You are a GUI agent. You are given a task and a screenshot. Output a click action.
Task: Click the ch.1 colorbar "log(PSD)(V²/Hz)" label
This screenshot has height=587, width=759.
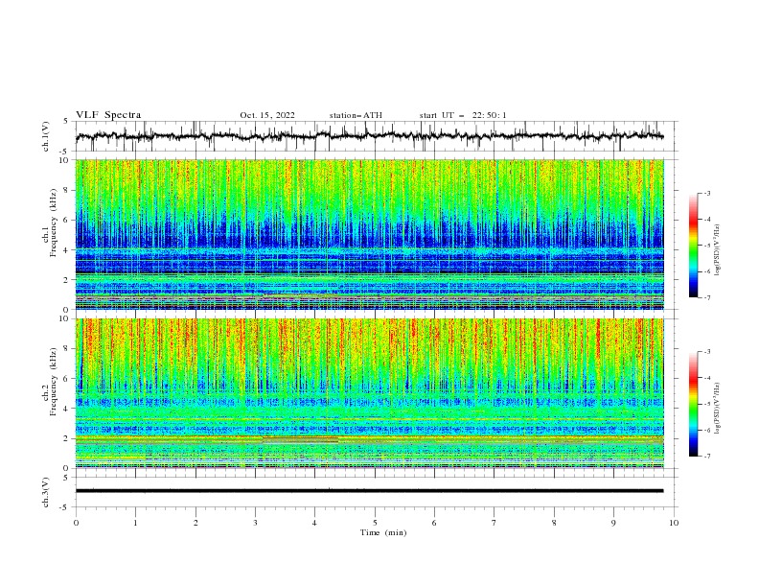pos(718,249)
